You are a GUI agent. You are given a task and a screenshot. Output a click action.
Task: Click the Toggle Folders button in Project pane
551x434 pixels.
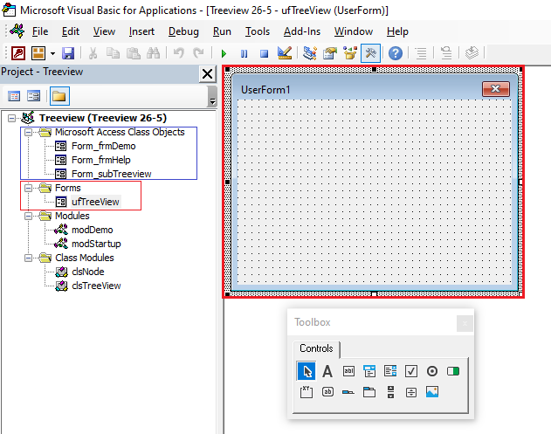(59, 96)
